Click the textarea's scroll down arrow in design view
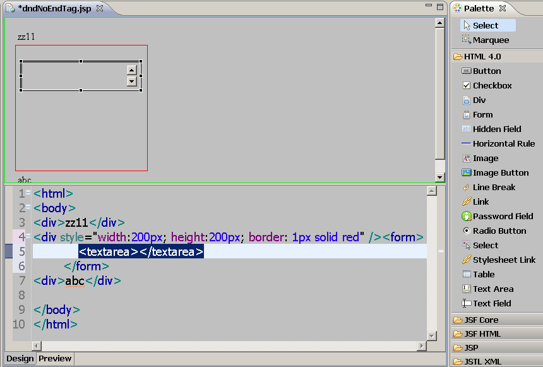This screenshot has width=543, height=367. click(x=131, y=81)
